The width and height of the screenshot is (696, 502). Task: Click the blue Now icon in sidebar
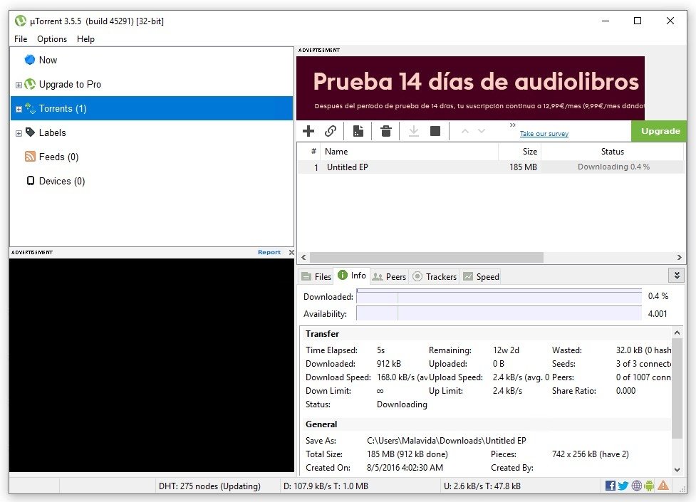coord(30,60)
